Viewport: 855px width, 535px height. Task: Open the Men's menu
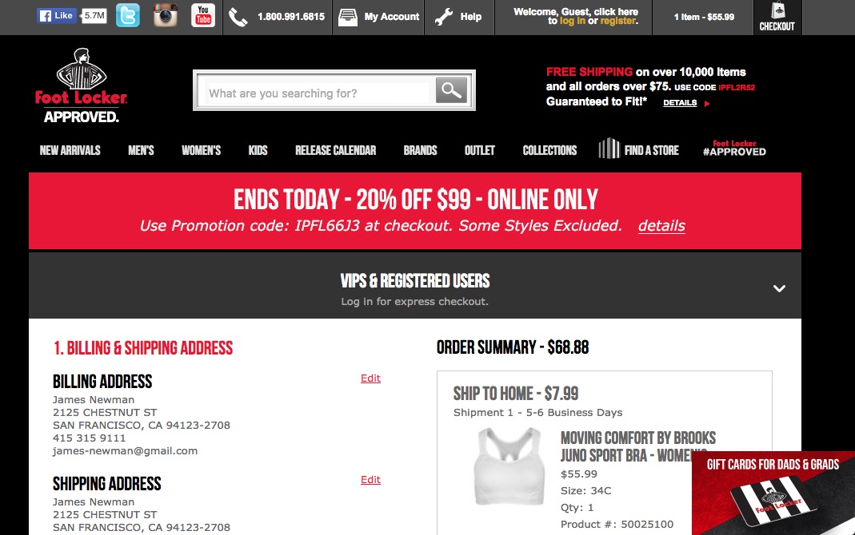click(x=142, y=151)
